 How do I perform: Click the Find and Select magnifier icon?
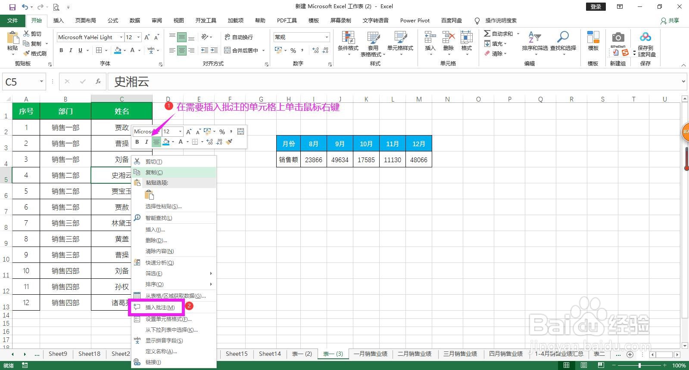(563, 37)
